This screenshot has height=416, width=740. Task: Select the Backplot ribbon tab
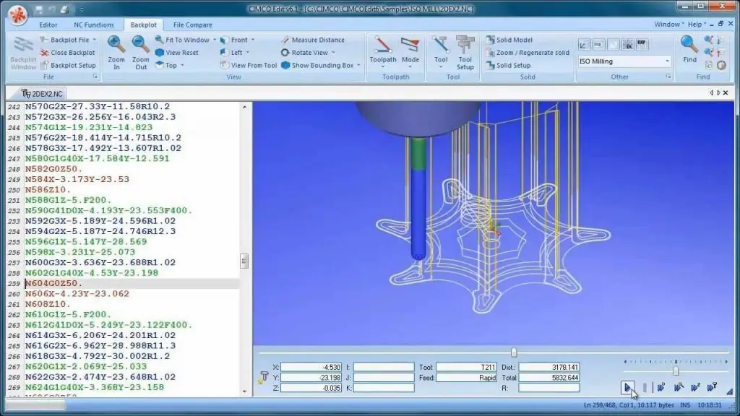(144, 25)
